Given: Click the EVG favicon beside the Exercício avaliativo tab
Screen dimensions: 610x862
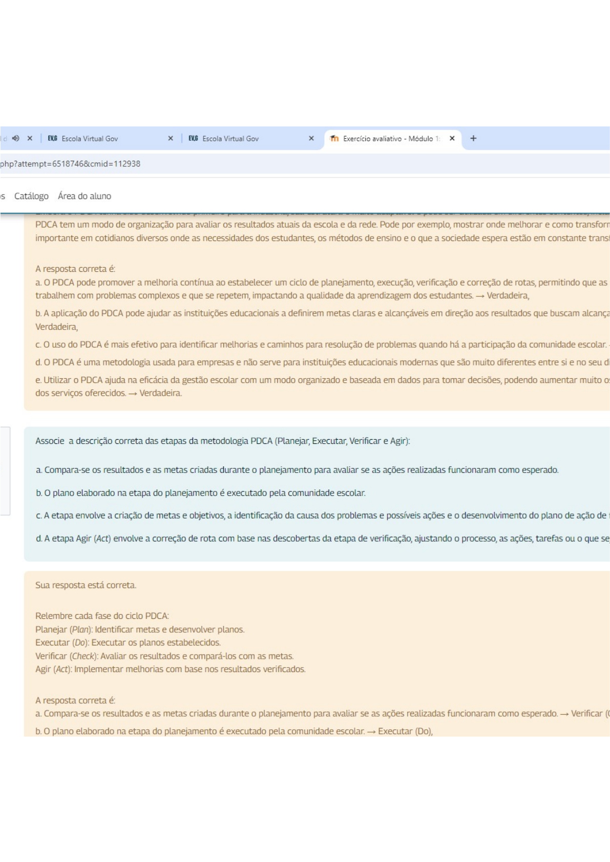Looking at the screenshot, I should (x=193, y=138).
